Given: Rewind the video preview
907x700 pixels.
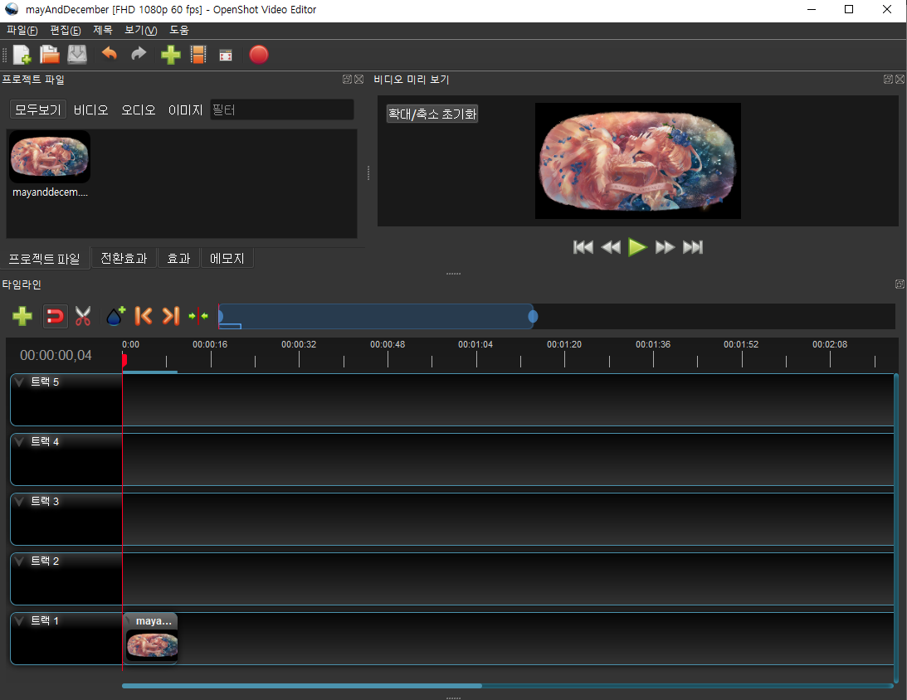Looking at the screenshot, I should click(x=611, y=247).
